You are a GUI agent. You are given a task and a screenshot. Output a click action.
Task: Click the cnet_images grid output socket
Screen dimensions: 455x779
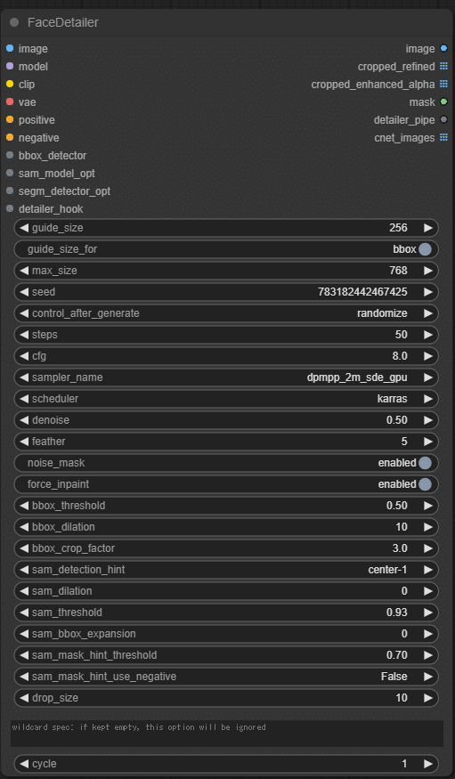(x=443, y=138)
